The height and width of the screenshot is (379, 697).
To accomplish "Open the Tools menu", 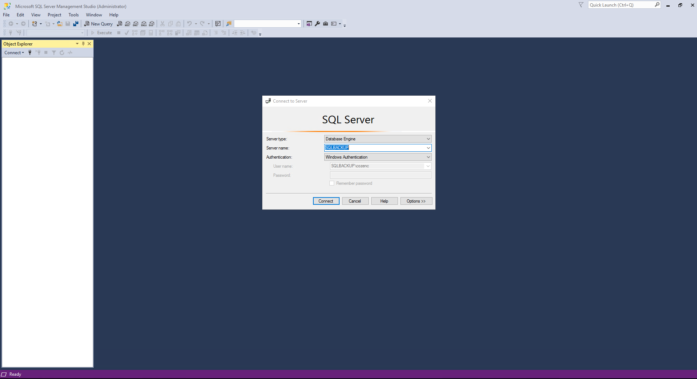I will coord(74,15).
